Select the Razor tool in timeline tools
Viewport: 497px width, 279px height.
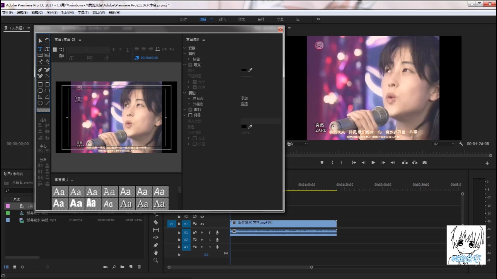(x=156, y=222)
